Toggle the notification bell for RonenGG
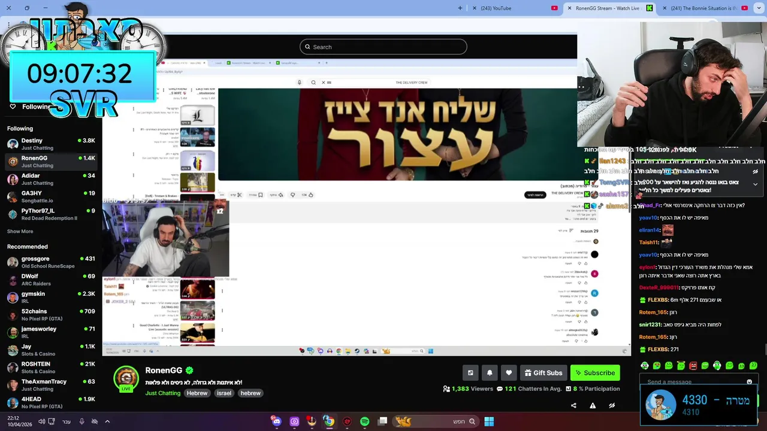Viewport: 767px width, 431px height. click(x=490, y=373)
